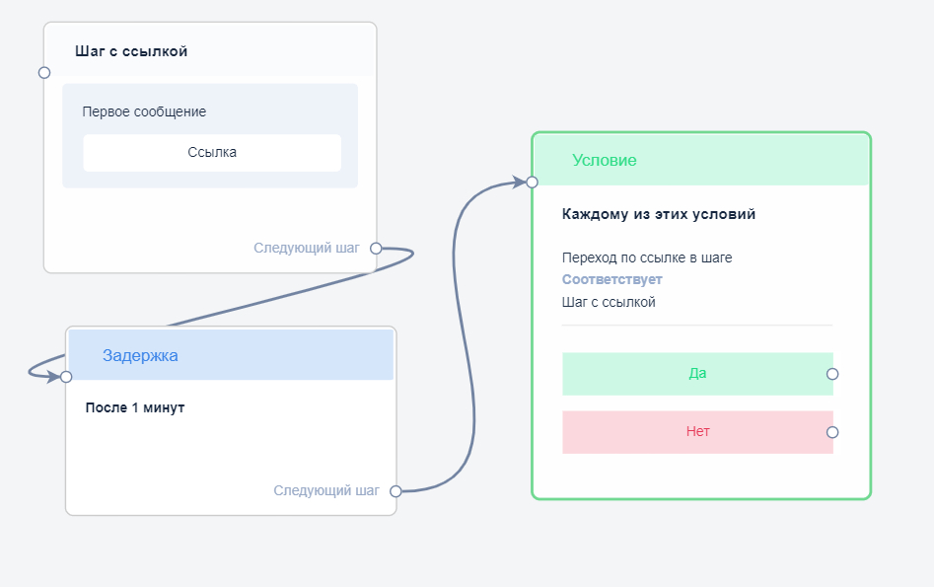Click the input port of the "Условие" block
Viewport: 934px width, 587px height.
[x=532, y=183]
